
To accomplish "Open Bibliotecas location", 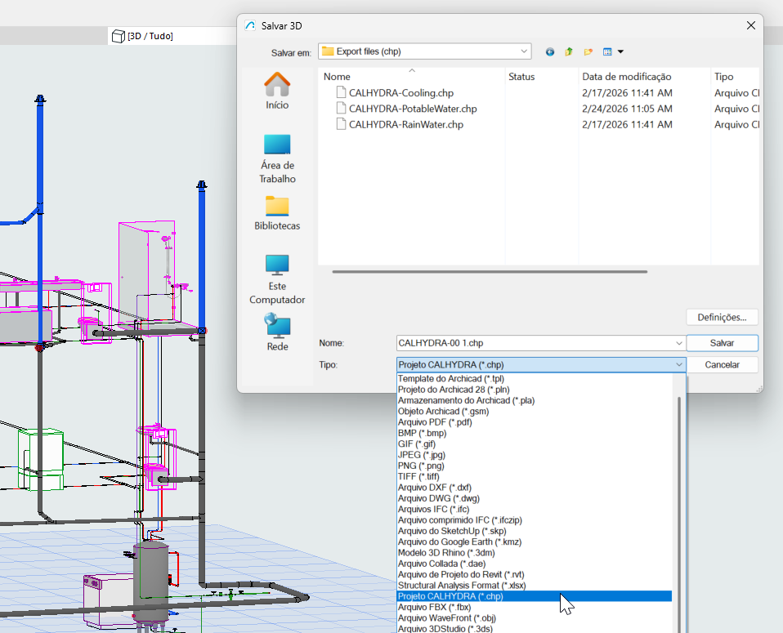I will (277, 212).
